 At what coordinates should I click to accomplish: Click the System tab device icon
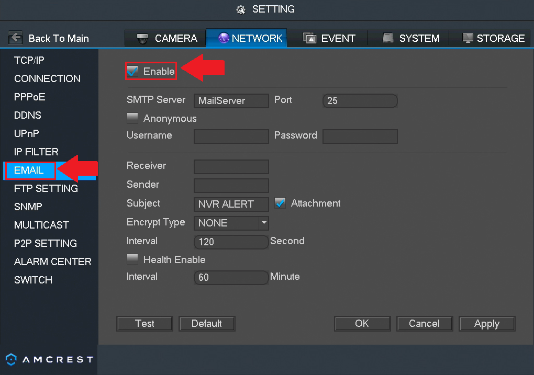(388, 38)
